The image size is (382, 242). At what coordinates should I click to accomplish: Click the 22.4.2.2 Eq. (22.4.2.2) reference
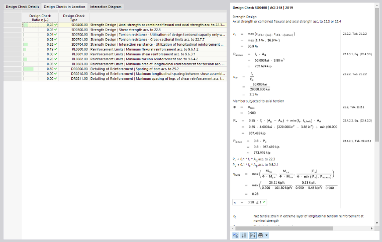[357, 120]
